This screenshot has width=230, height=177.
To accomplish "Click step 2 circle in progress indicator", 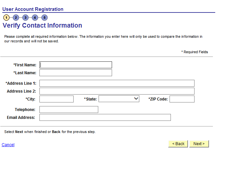I will tap(16, 17).
